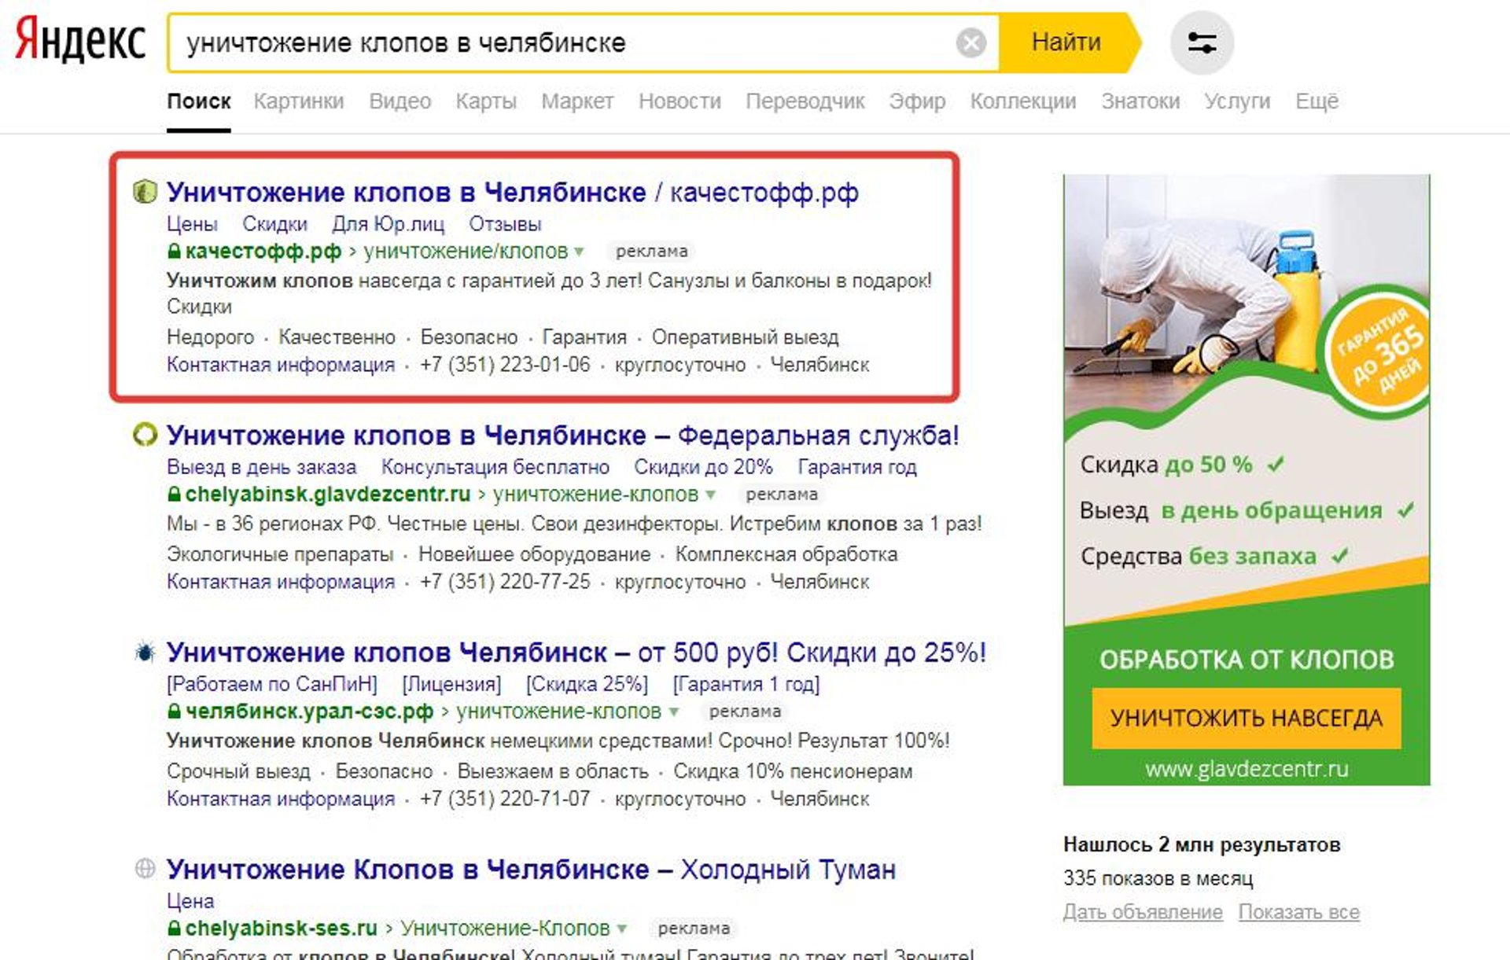Open Контактная информация for урал-сэс ad

(281, 799)
